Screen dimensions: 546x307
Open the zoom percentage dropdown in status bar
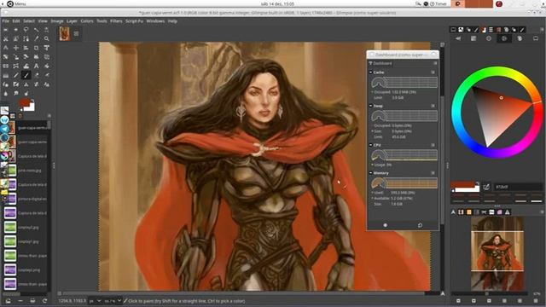(x=113, y=301)
